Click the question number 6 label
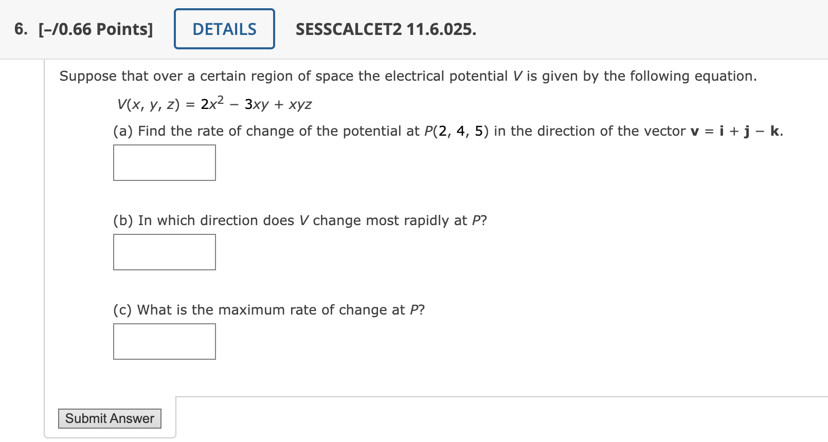 click(21, 29)
